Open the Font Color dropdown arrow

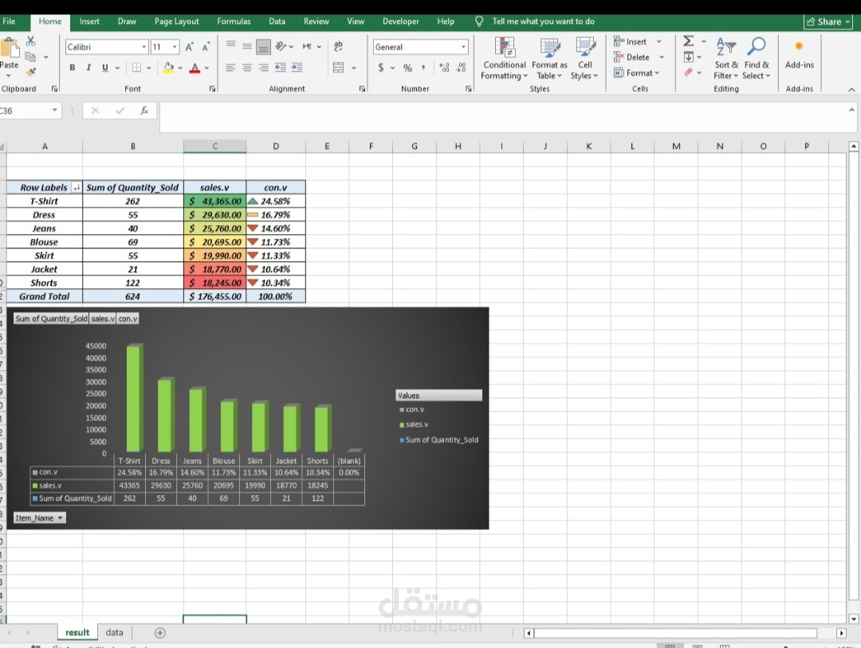[207, 68]
